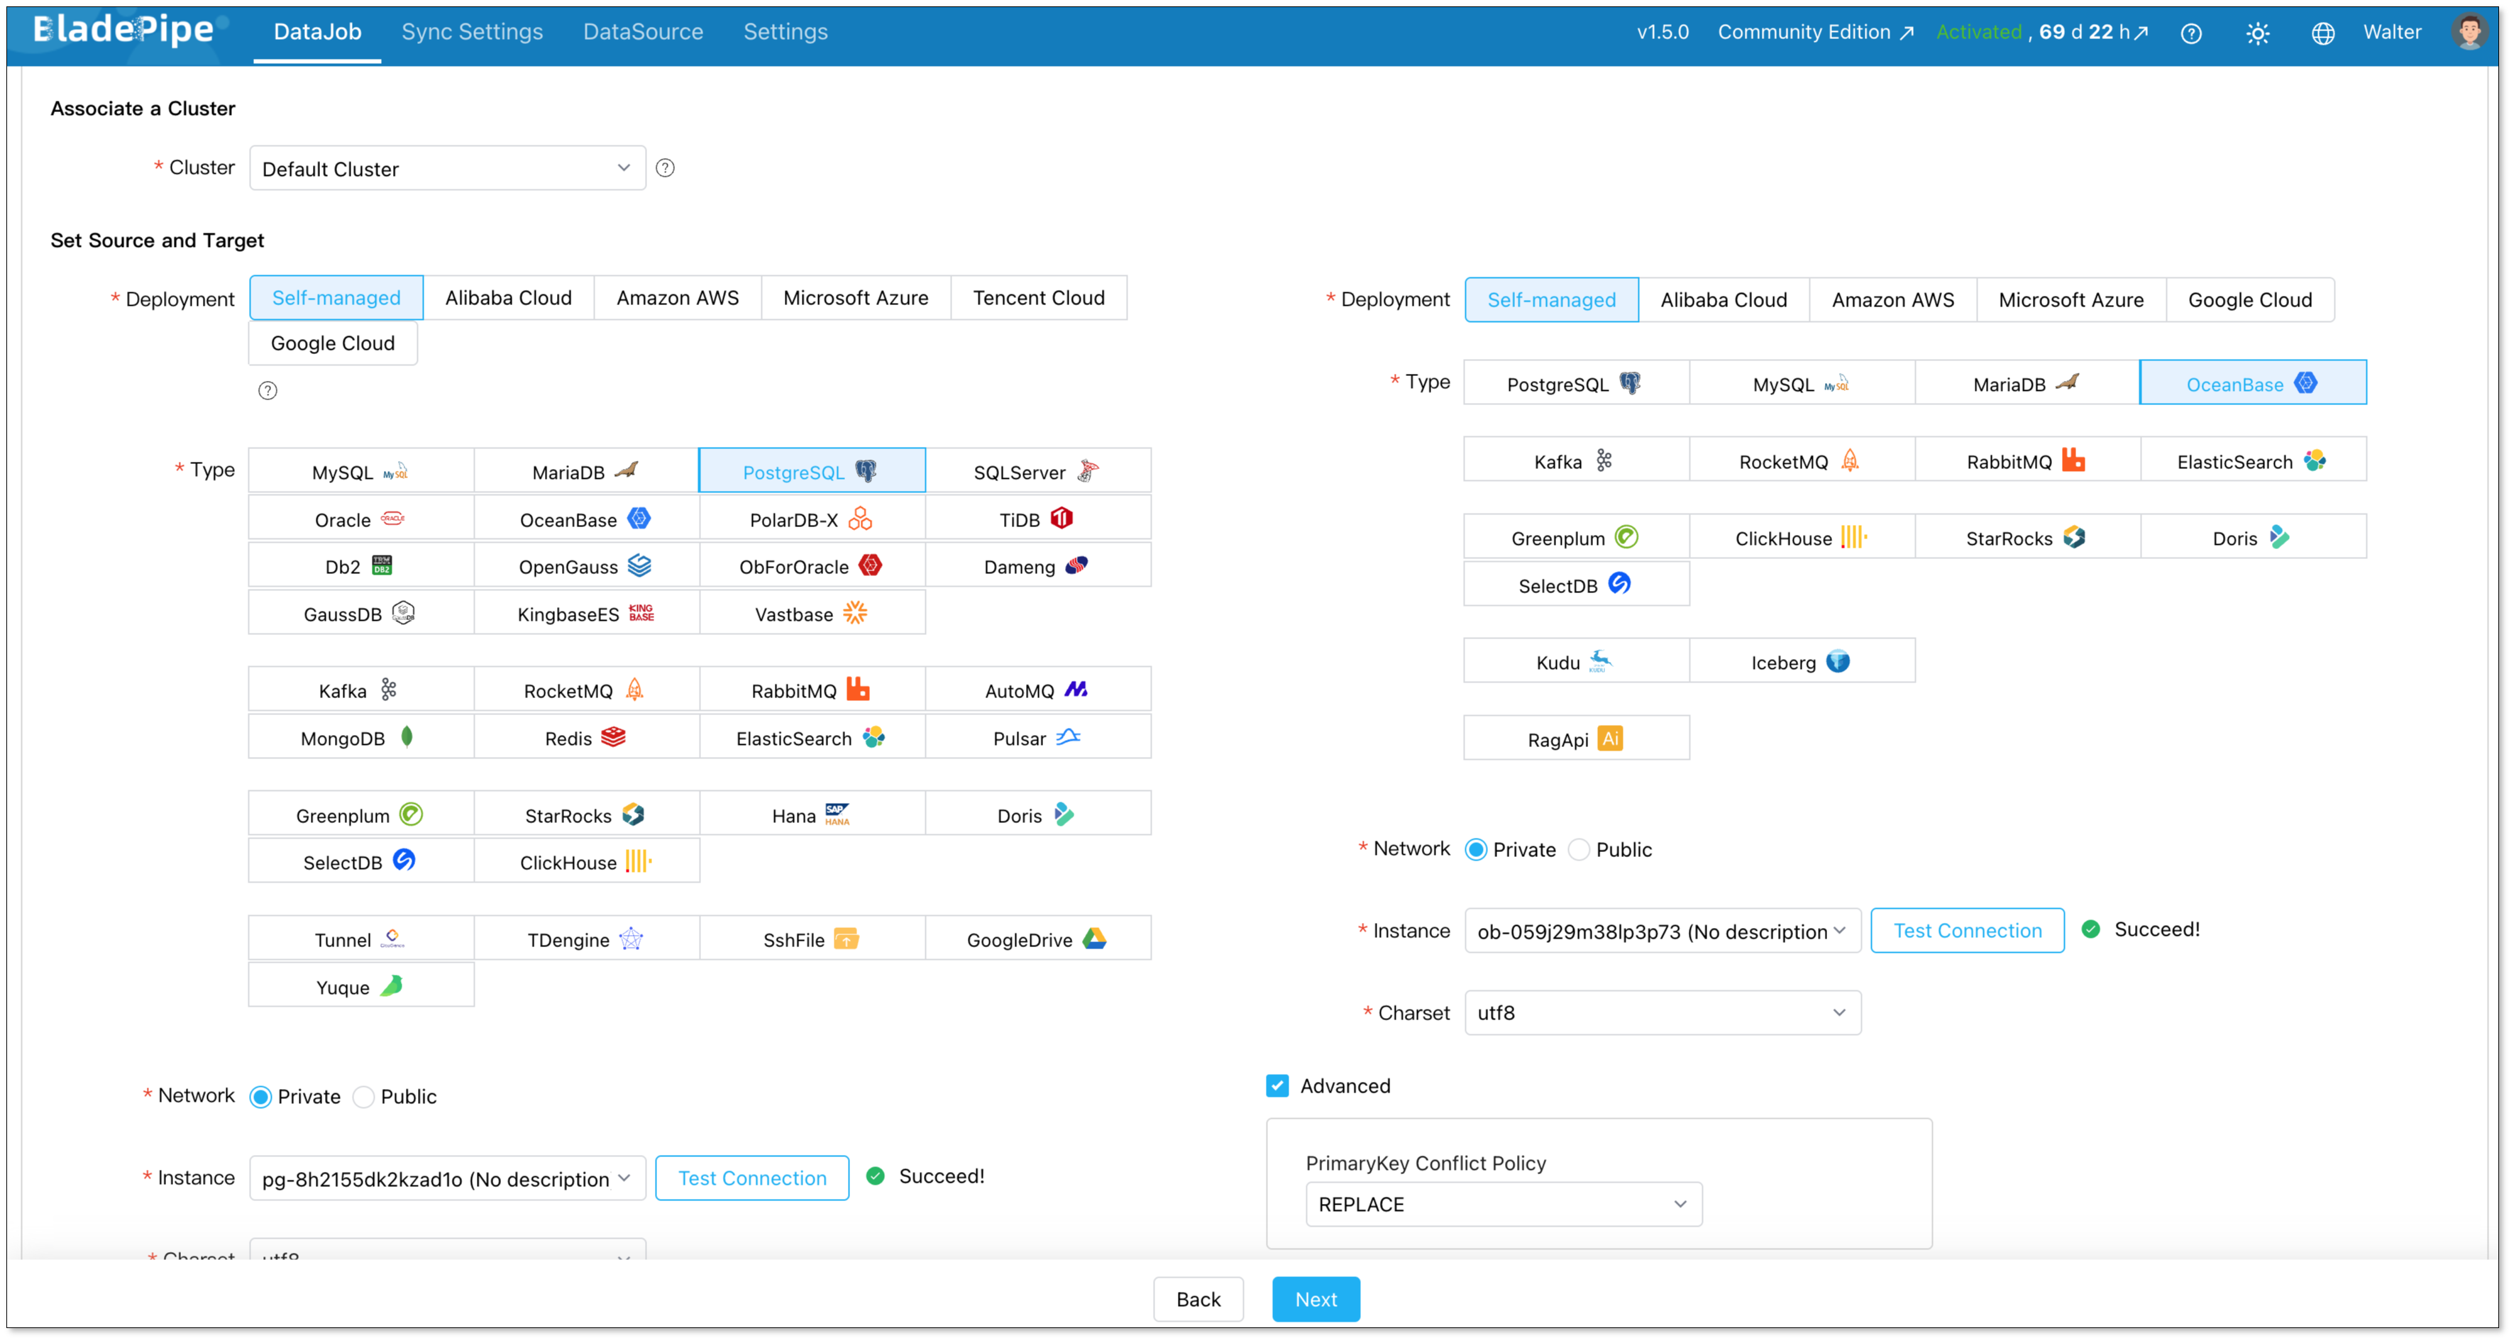This screenshot has width=2509, height=1338.
Task: Open PrimaryKey Conflict Policy REPLACE dropdown
Action: [x=1503, y=1204]
